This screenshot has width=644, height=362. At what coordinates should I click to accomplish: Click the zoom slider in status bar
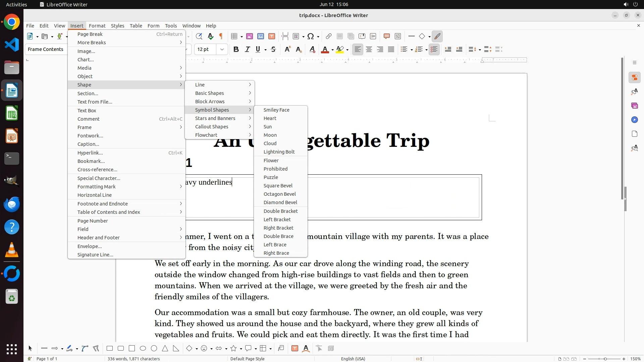[x=605, y=359]
